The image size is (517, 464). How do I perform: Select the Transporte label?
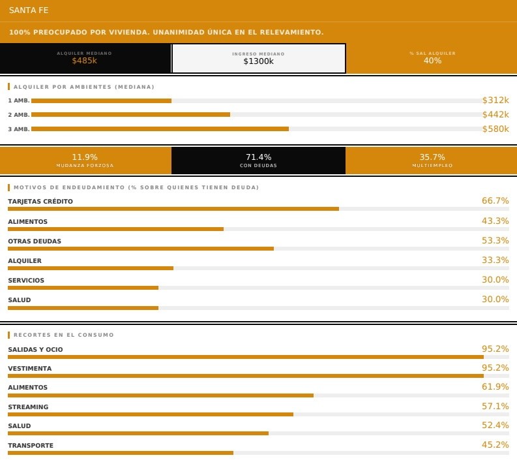(x=31, y=445)
